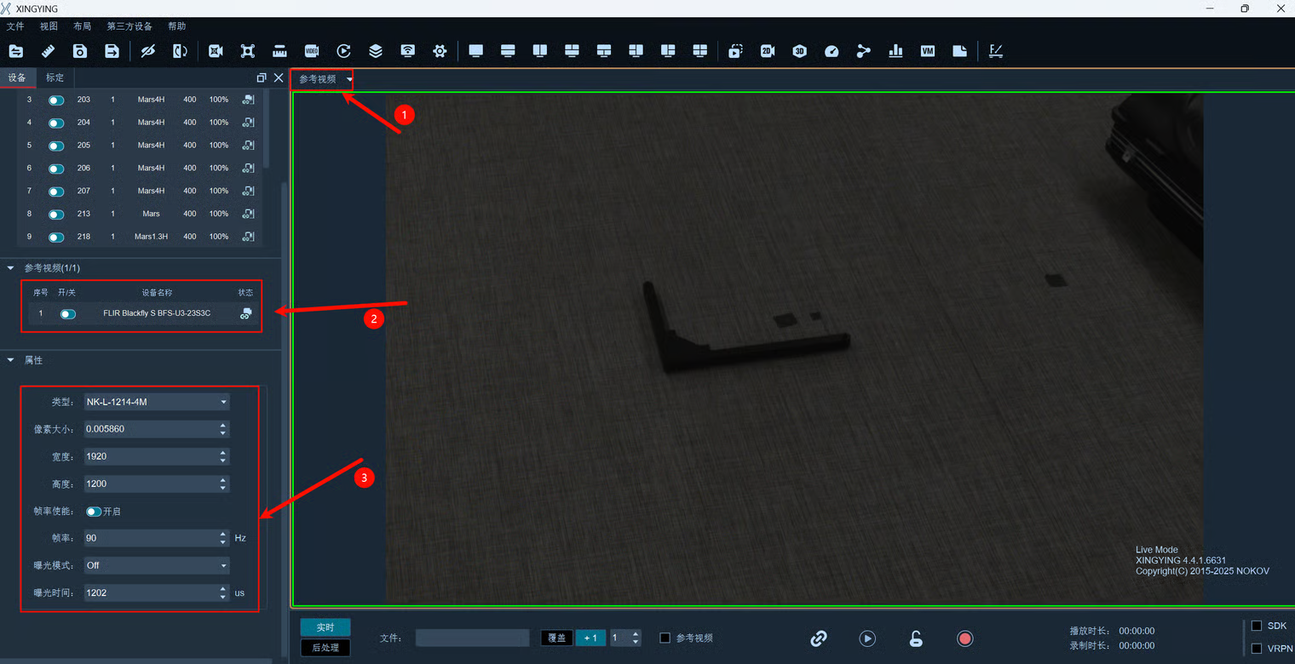Viewport: 1295px width, 664px height.
Task: Click the force plate F icon
Action: tap(996, 51)
